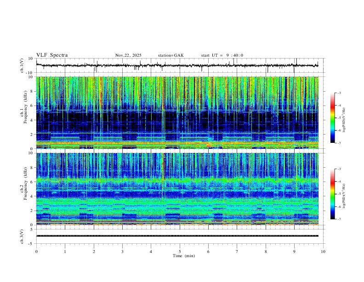Click the ch.1 spectrogram colorbar
364x282 pixels.
pos(333,118)
